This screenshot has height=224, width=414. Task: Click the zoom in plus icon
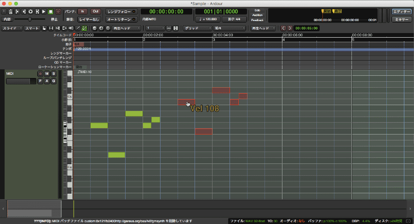click(x=101, y=28)
